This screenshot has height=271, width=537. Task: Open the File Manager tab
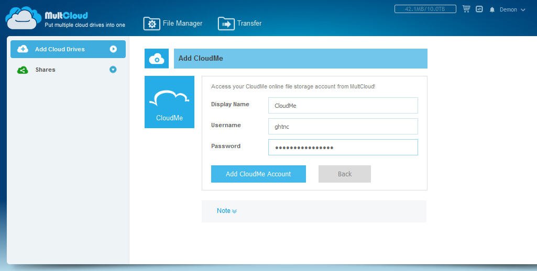pos(182,24)
